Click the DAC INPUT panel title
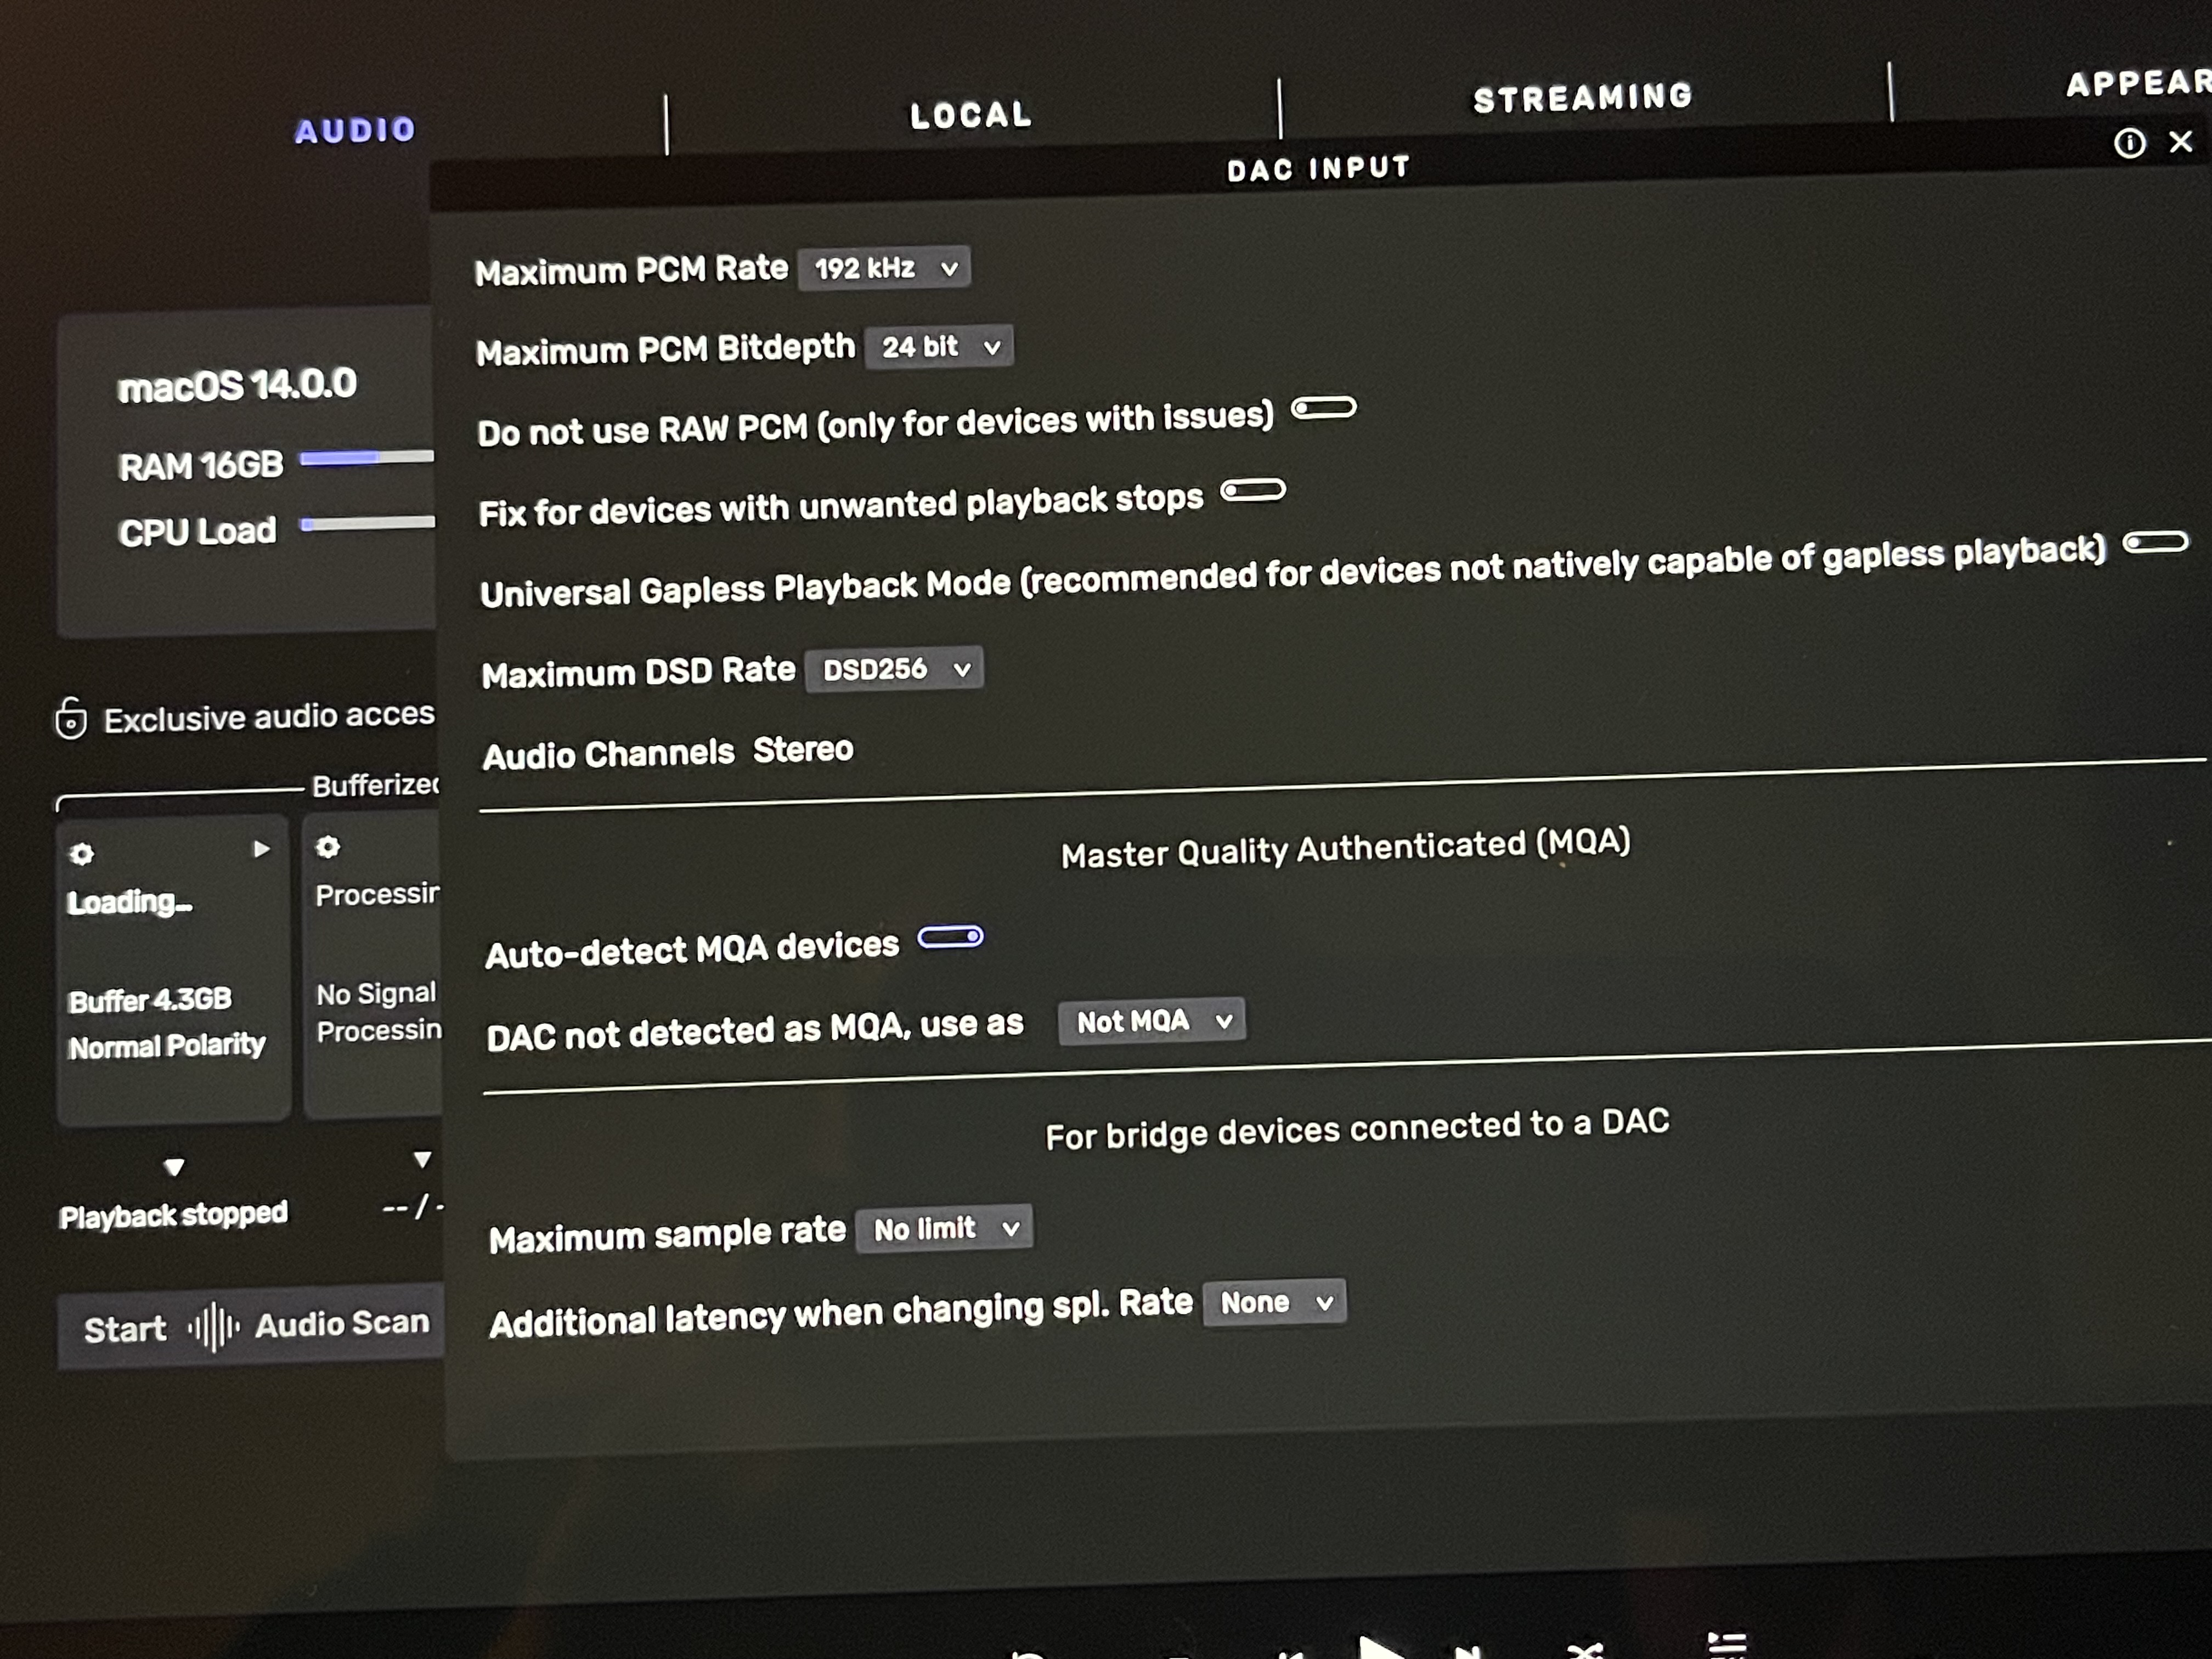This screenshot has height=1659, width=2212. (x=1319, y=169)
